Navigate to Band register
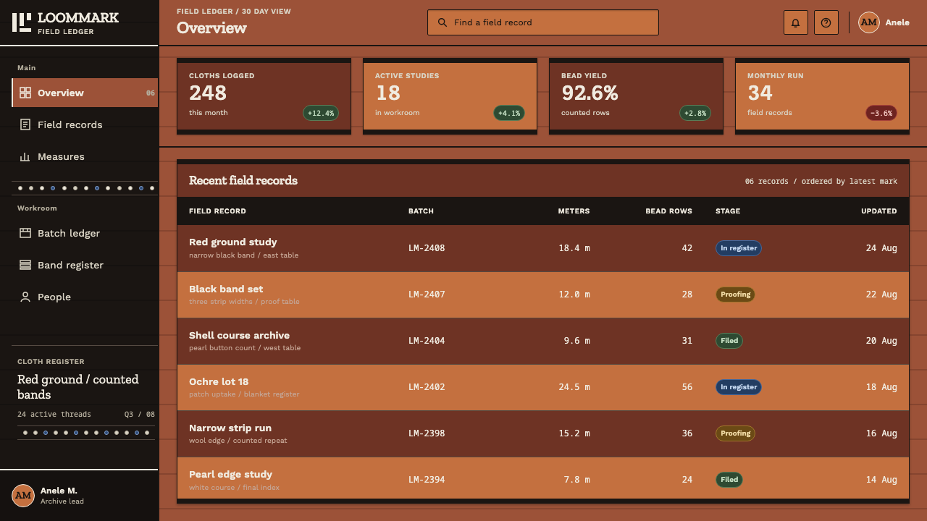 pyautogui.click(x=85, y=265)
